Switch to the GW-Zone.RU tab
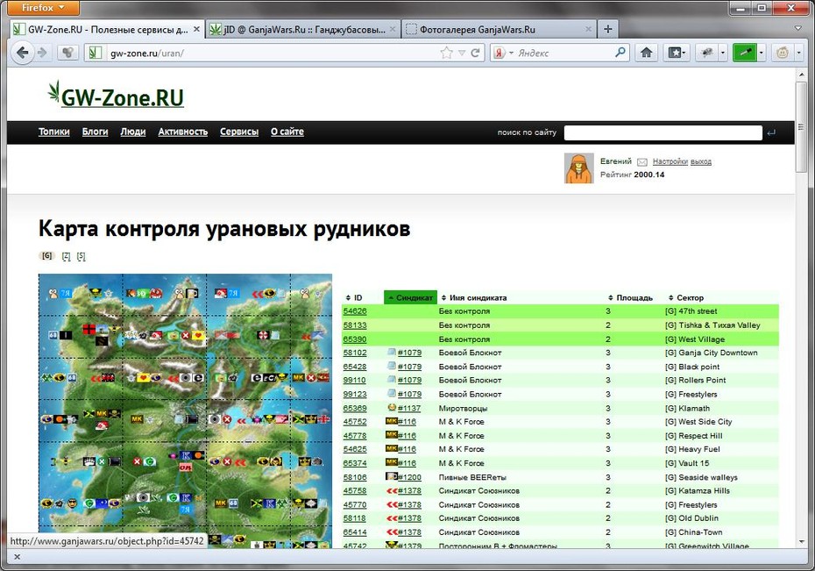Screen dimensions: 815x571 click(x=107, y=30)
